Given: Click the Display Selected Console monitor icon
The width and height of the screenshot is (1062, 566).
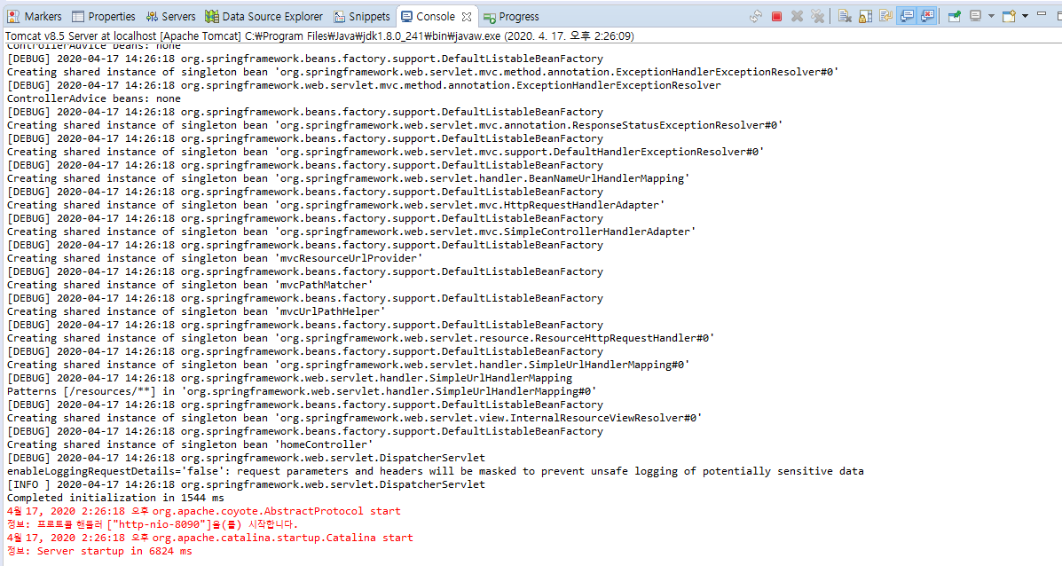Looking at the screenshot, I should pos(975,16).
